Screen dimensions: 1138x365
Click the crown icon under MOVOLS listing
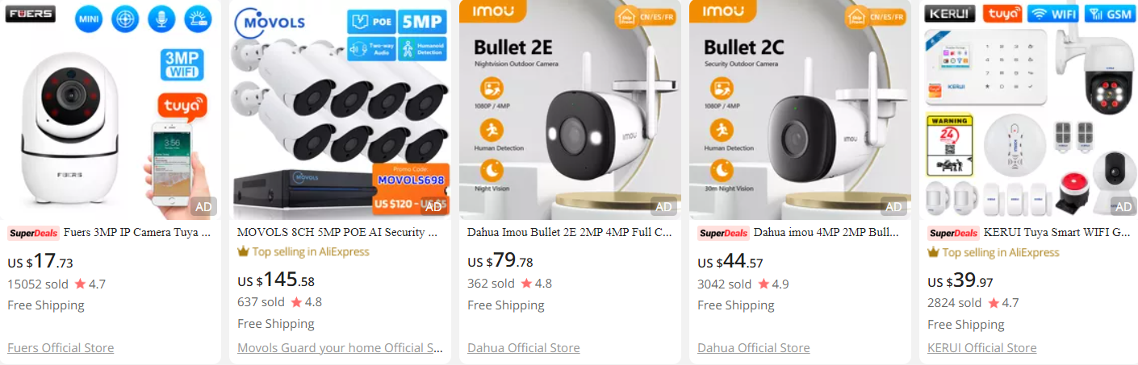243,251
